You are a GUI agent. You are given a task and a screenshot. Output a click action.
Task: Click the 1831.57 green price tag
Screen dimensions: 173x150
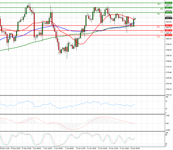pos(169,3)
